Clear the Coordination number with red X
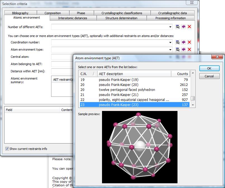The image size is (225, 188). 190,42
